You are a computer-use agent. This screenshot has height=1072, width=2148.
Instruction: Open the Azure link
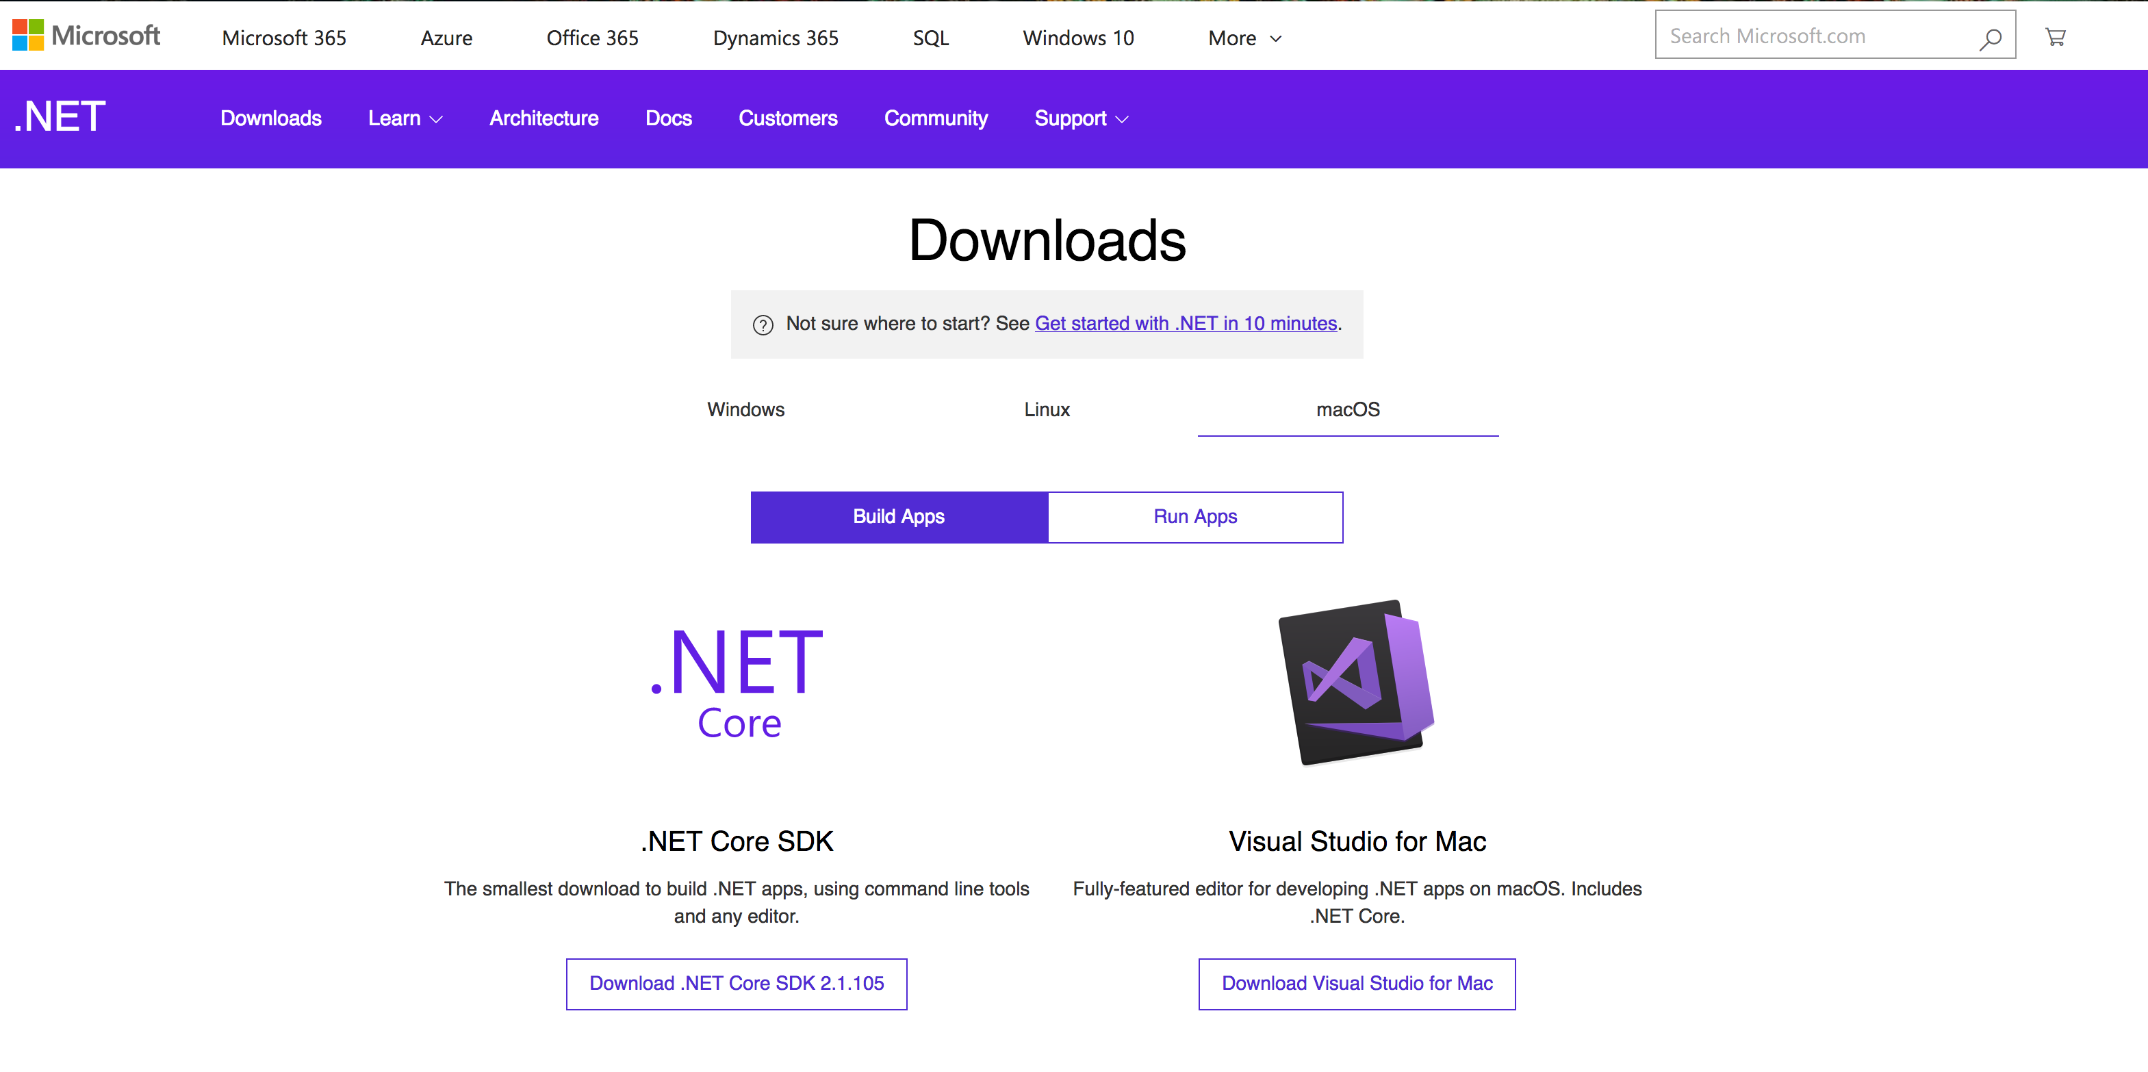click(446, 38)
